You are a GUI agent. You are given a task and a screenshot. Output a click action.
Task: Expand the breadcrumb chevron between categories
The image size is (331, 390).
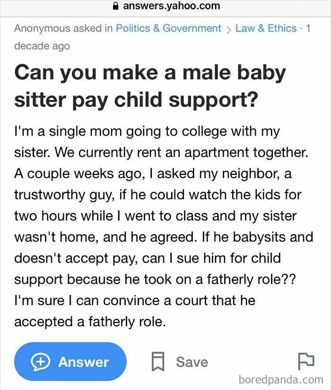(230, 28)
